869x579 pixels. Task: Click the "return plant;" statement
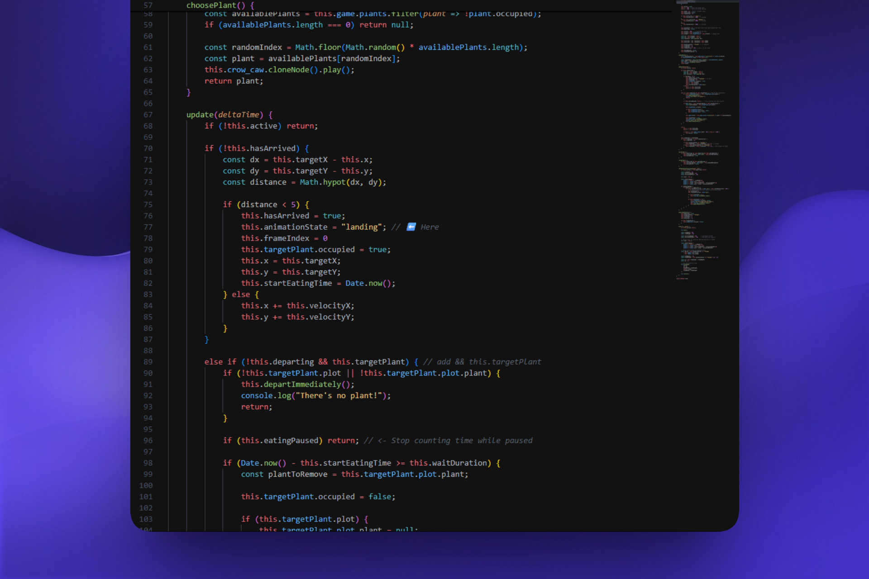[x=234, y=81]
